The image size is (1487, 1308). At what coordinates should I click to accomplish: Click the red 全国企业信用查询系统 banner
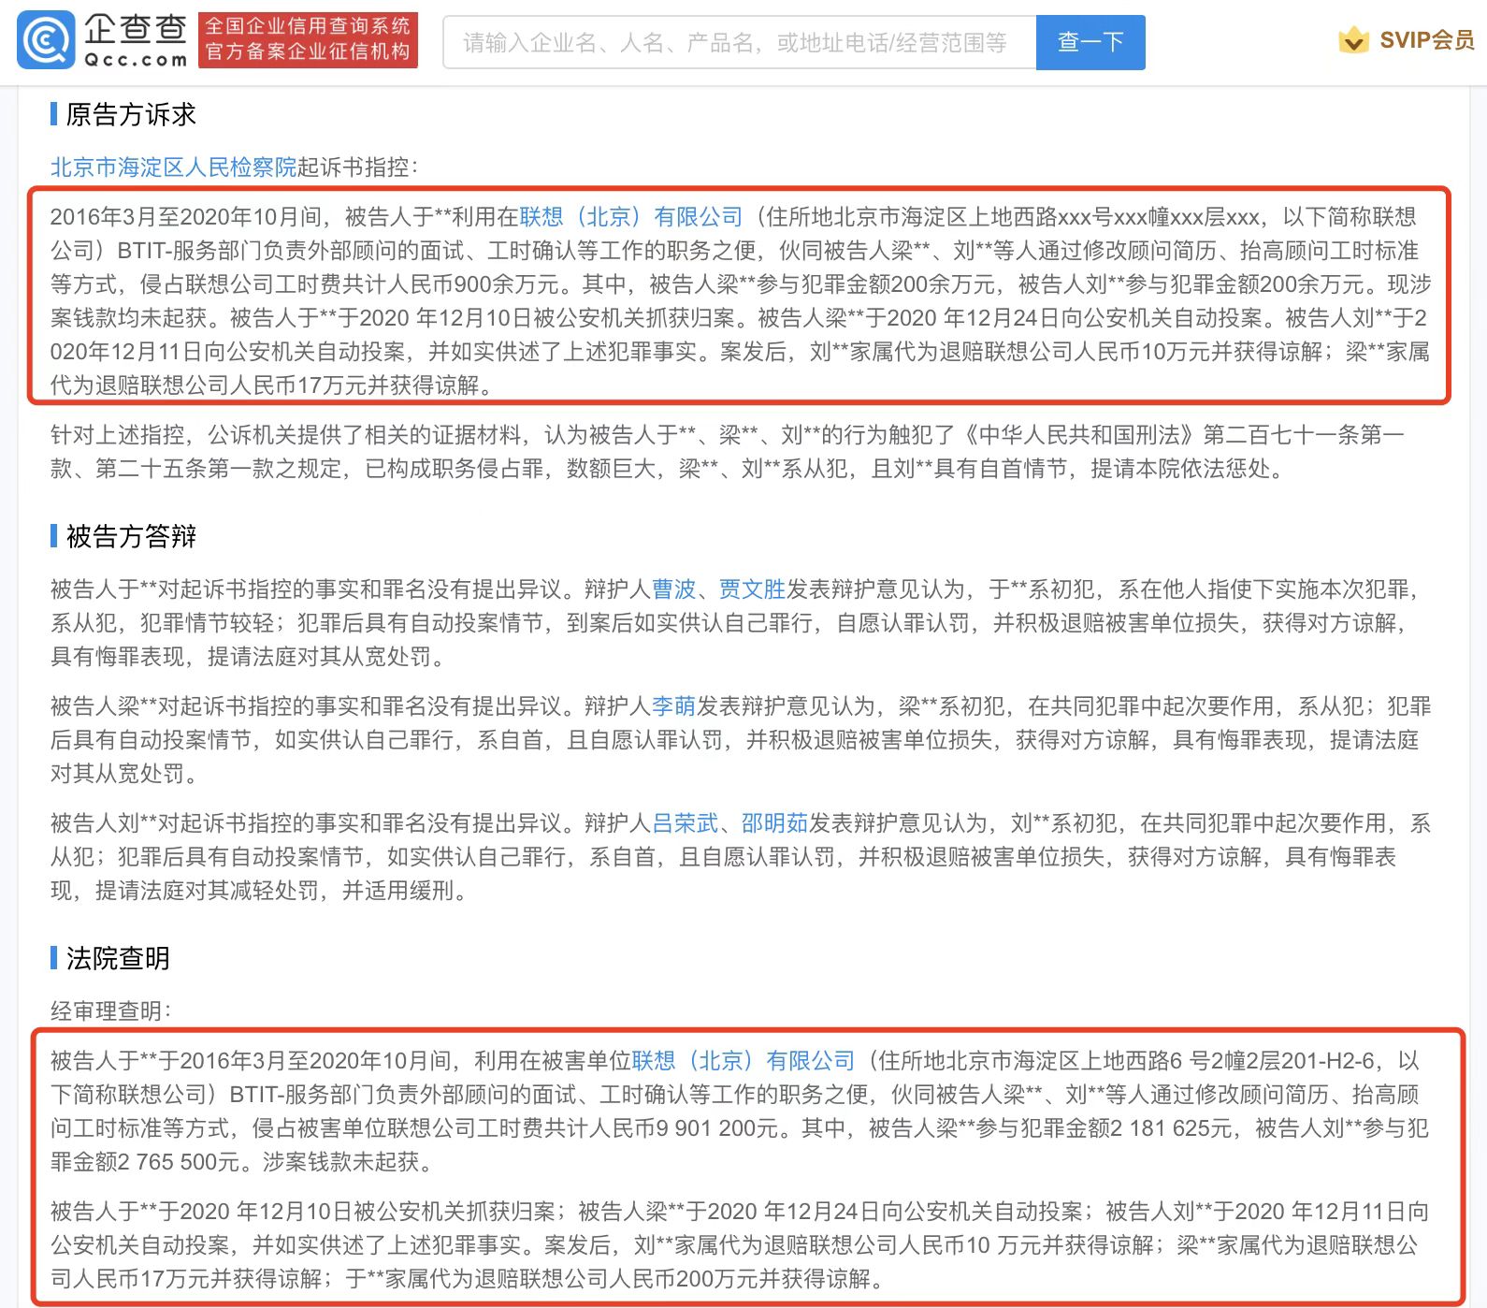coord(308,40)
